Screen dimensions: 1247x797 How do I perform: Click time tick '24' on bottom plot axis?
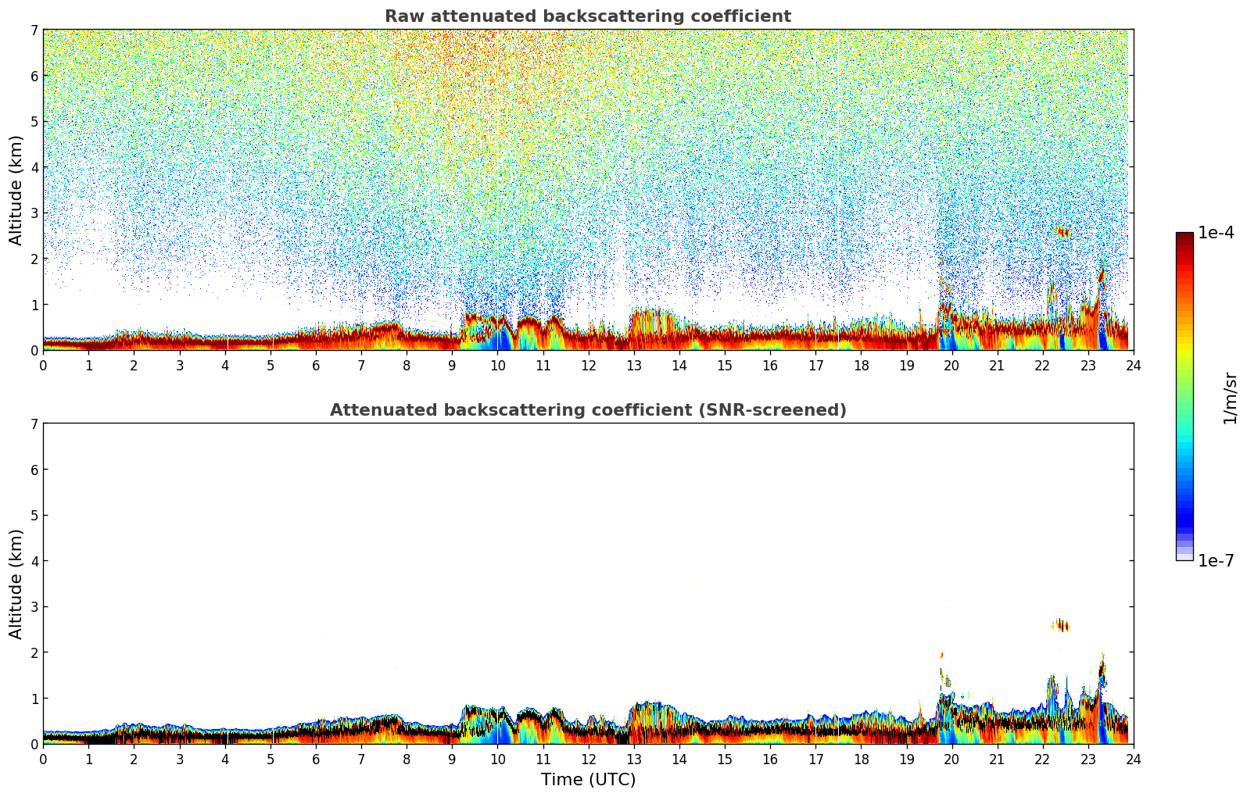(1134, 759)
